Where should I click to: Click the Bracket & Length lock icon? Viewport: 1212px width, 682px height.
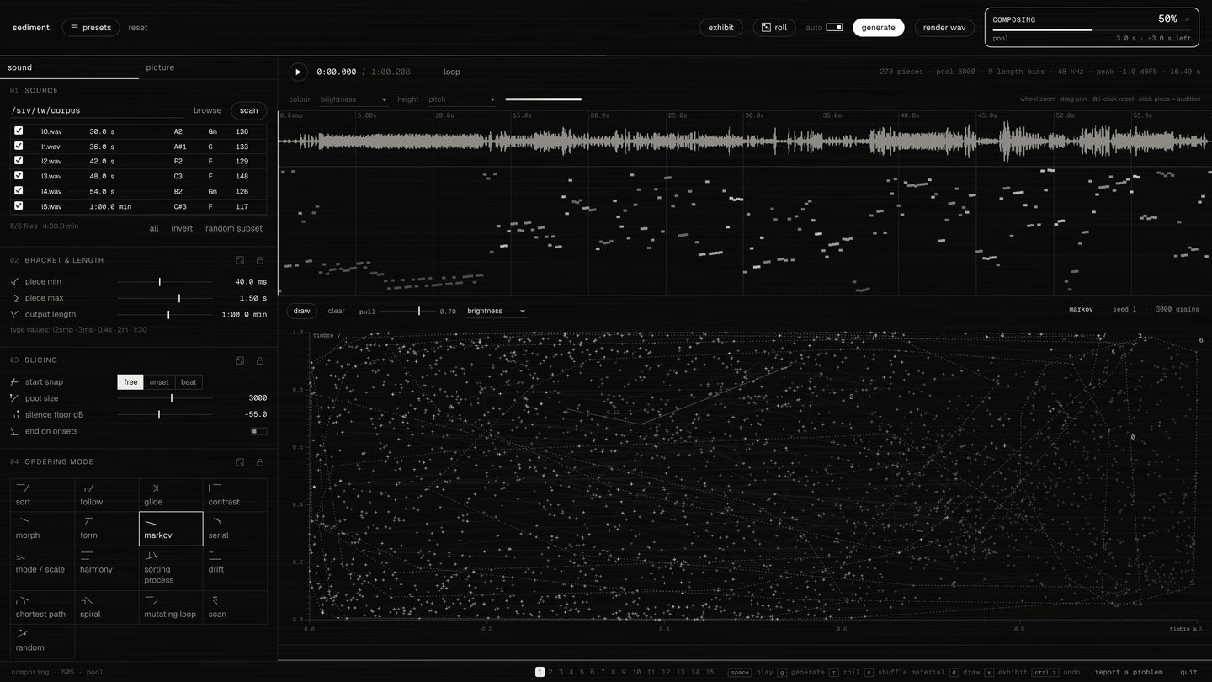coord(260,260)
